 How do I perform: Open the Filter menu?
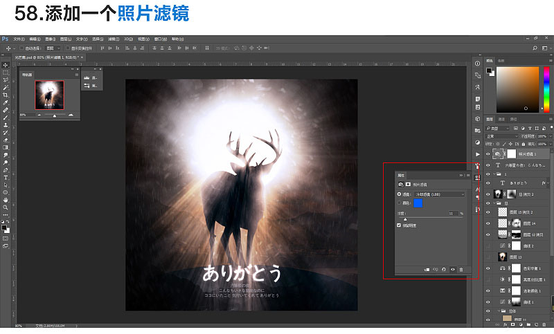tap(114, 39)
